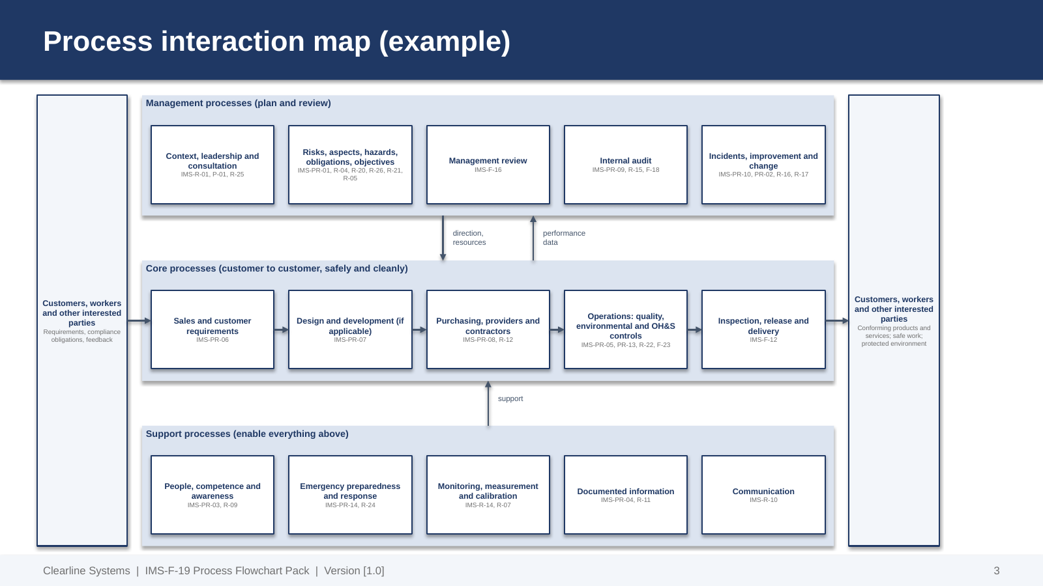1043x586 pixels.
Task: Select the Management review process box
Action: point(488,165)
